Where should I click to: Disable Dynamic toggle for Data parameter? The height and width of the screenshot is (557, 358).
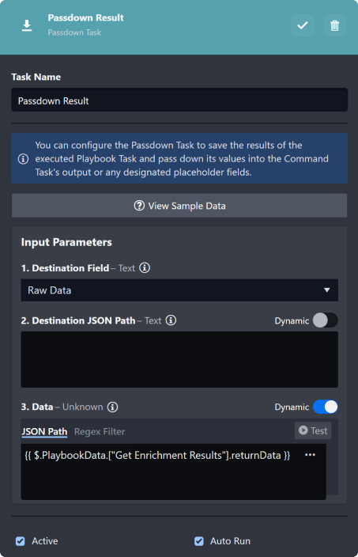point(326,407)
